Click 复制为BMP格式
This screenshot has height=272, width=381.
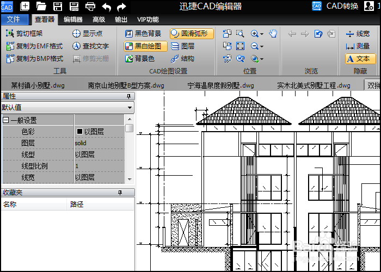click(34, 59)
